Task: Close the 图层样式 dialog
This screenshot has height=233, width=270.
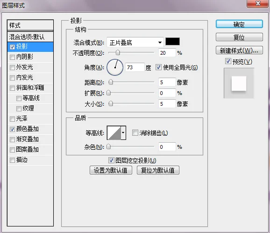Action: pos(258,3)
